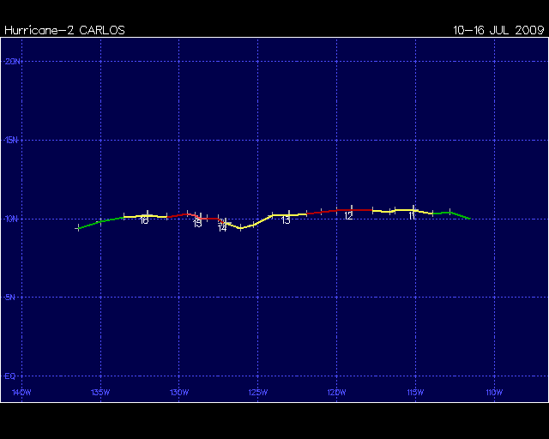The height and width of the screenshot is (439, 549).
Task: Click the 15N latitude axis label
Action: click(x=12, y=140)
